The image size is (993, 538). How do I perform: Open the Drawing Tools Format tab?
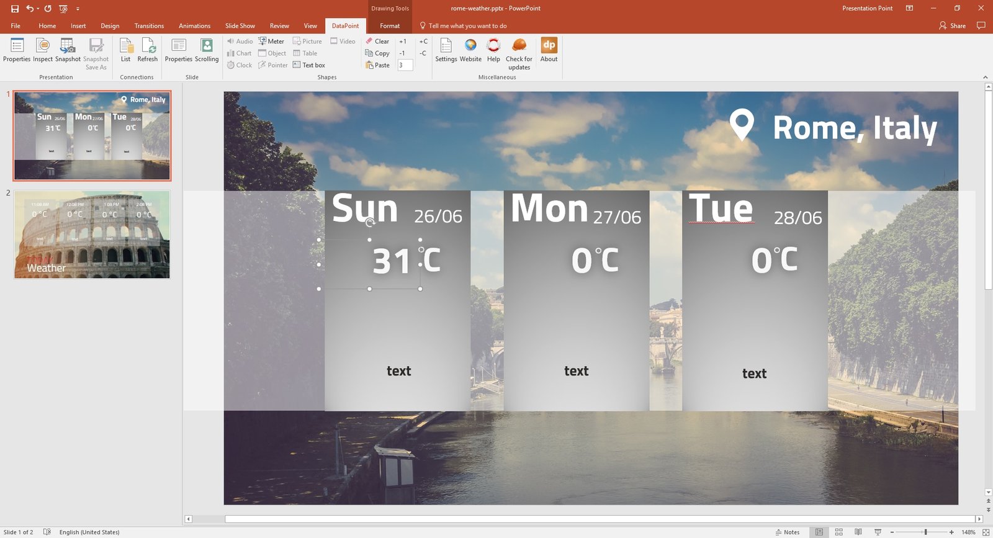[x=390, y=26]
